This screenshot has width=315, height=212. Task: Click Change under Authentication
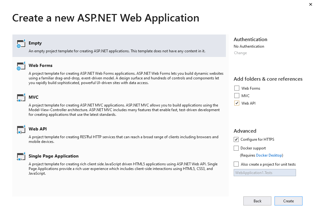(x=240, y=53)
